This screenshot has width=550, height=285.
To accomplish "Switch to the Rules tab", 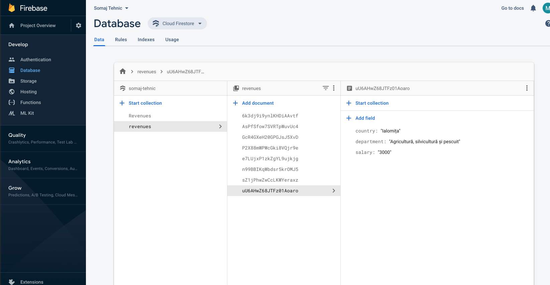I will point(121,39).
